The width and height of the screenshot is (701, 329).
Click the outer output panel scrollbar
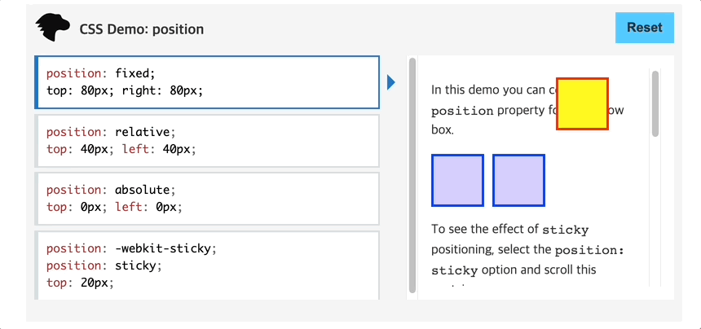[412, 175]
